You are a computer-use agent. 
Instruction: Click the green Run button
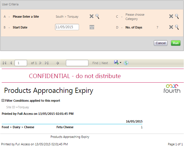coord(176,43)
